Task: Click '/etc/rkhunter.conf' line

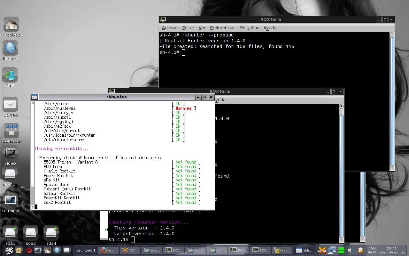Action: (64, 140)
